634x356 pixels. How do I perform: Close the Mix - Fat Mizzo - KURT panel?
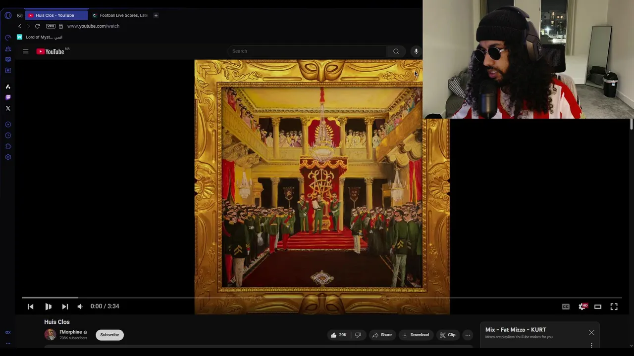pos(591,333)
